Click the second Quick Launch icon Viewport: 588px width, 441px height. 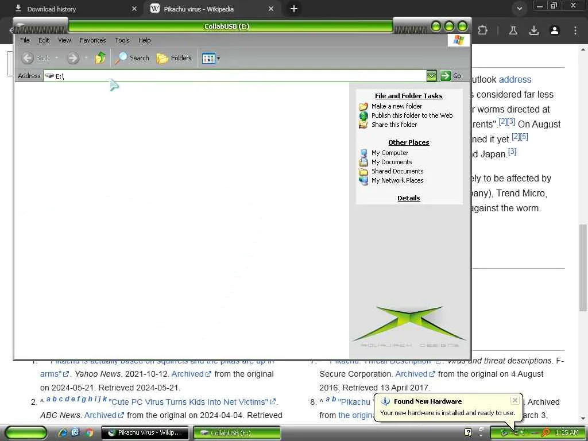pos(75,433)
